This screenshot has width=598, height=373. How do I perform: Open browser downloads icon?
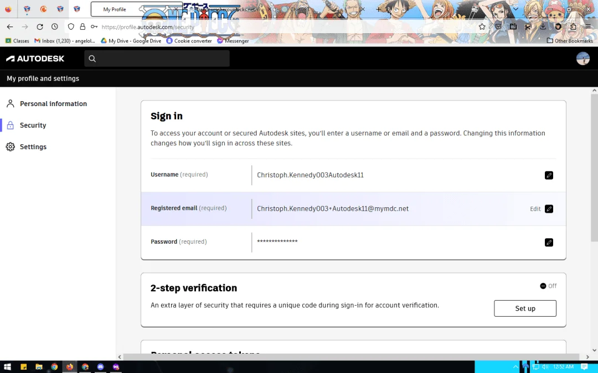point(543,27)
